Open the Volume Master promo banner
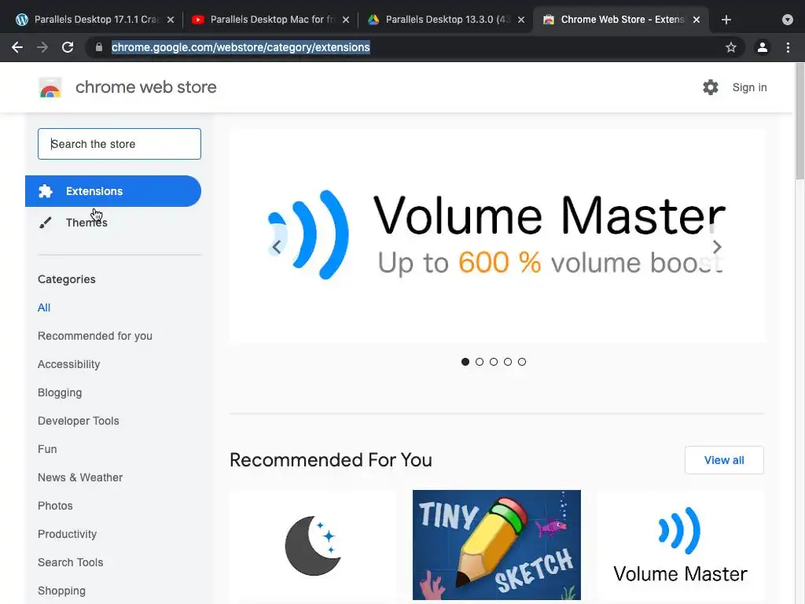This screenshot has width=805, height=604. coord(497,236)
